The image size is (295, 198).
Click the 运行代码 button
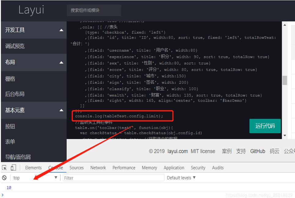[265, 126]
